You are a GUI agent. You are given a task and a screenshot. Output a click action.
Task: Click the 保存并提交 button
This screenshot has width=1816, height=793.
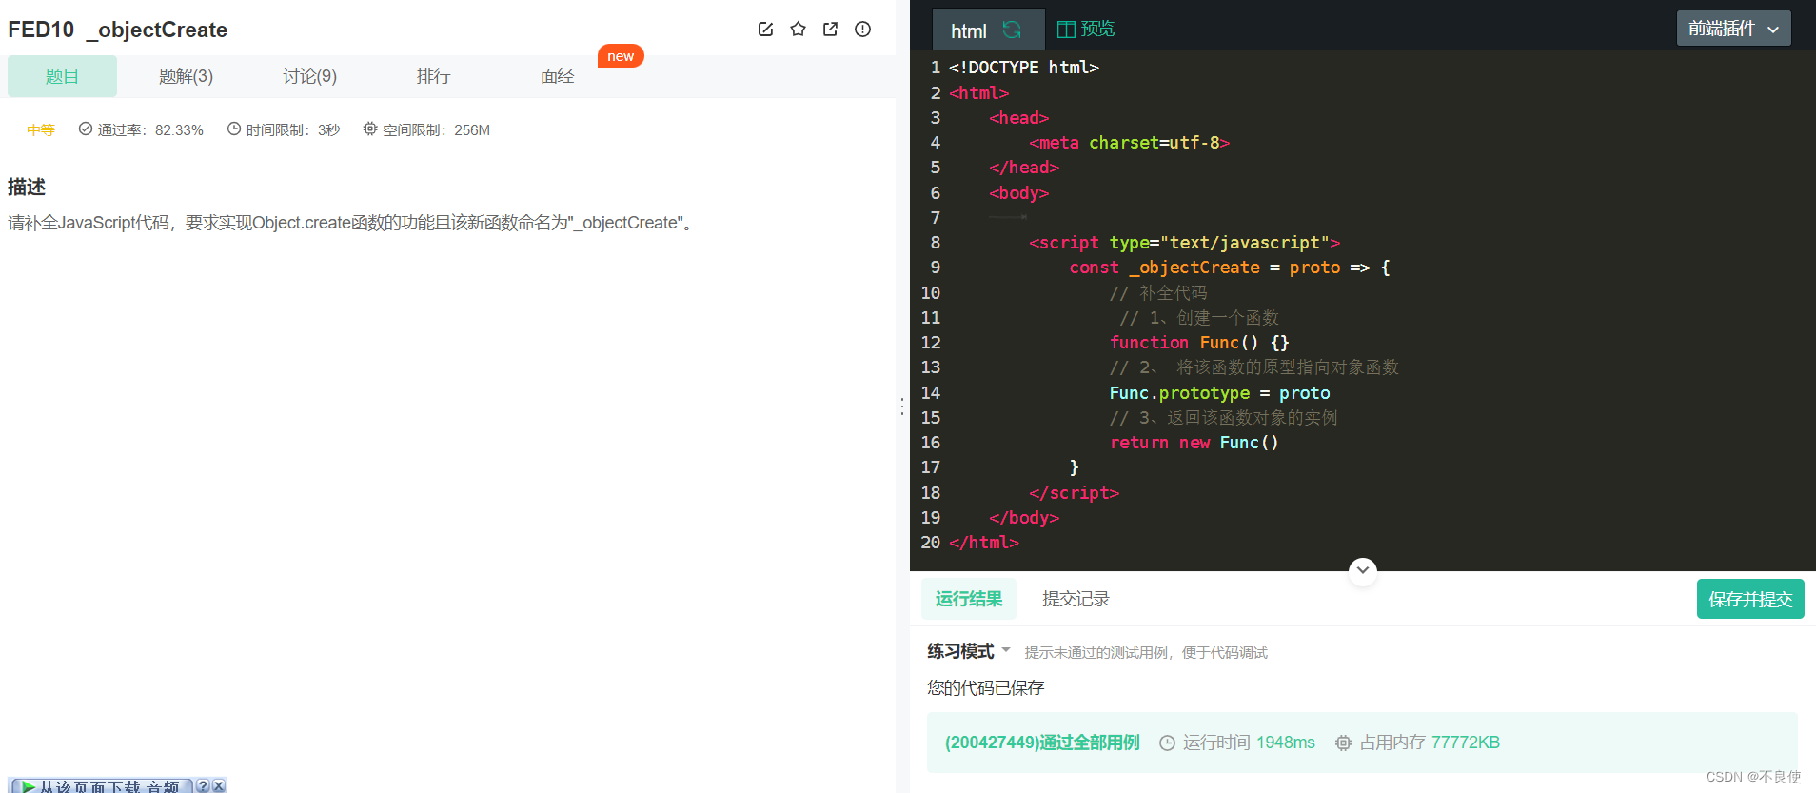coord(1750,599)
